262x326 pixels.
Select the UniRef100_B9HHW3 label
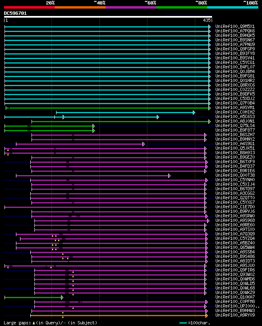[235, 310]
